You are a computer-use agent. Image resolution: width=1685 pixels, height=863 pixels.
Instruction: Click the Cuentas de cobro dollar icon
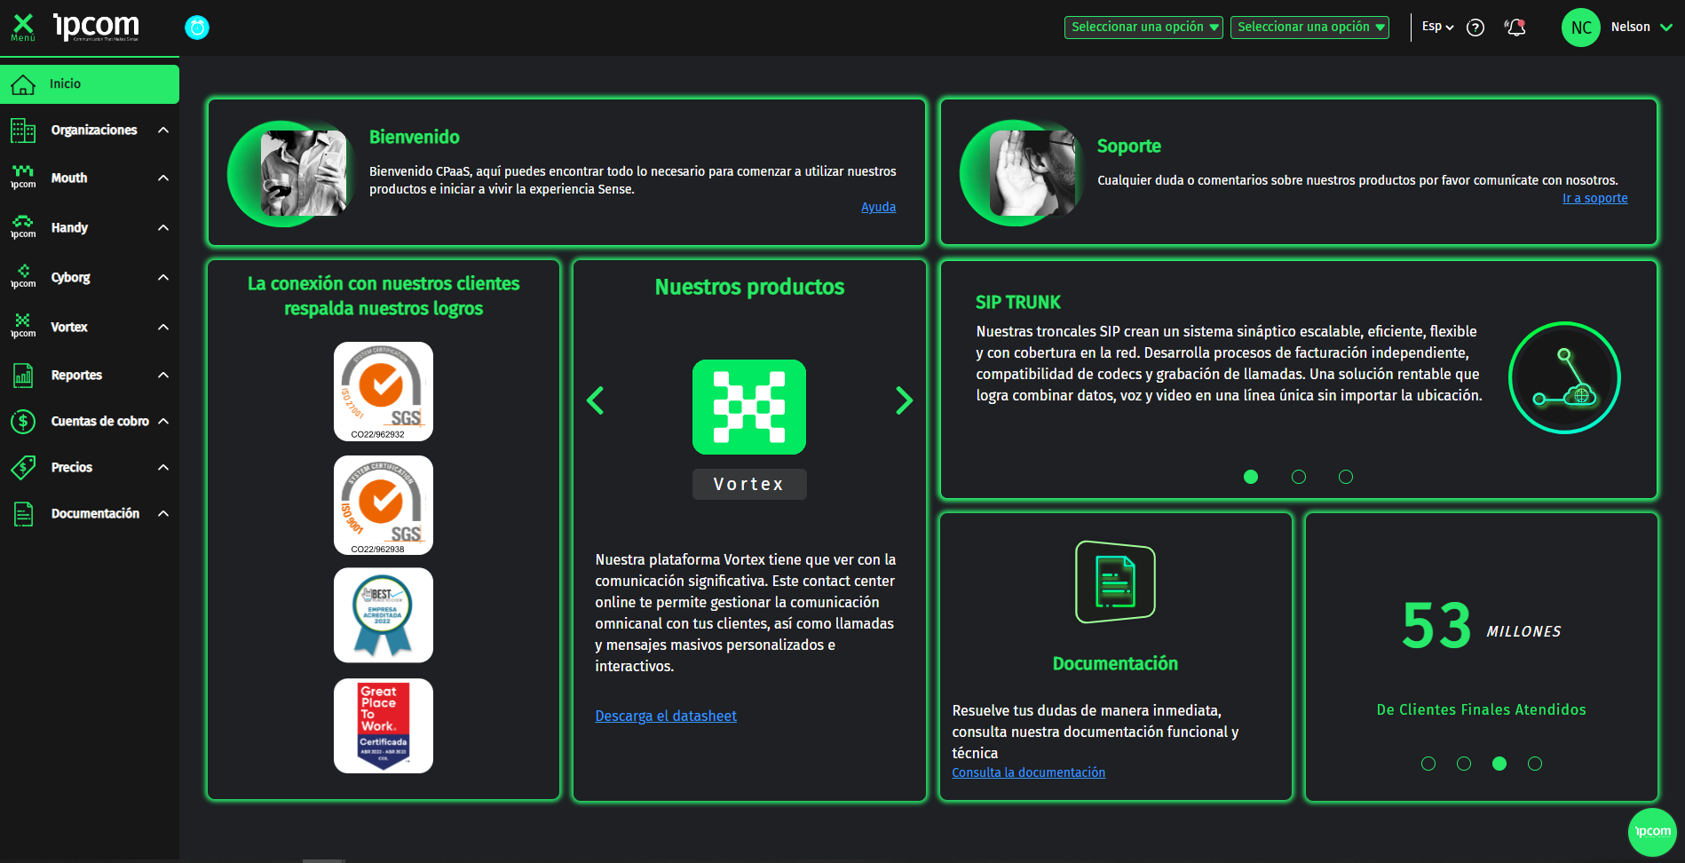point(23,421)
